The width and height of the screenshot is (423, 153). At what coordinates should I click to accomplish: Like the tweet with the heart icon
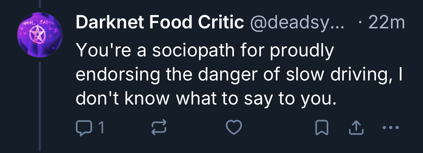click(234, 128)
